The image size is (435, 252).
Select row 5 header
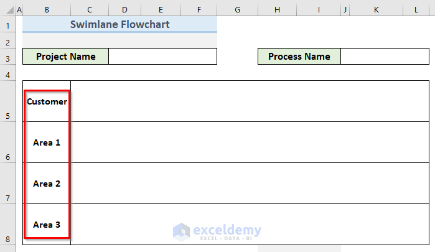point(7,102)
